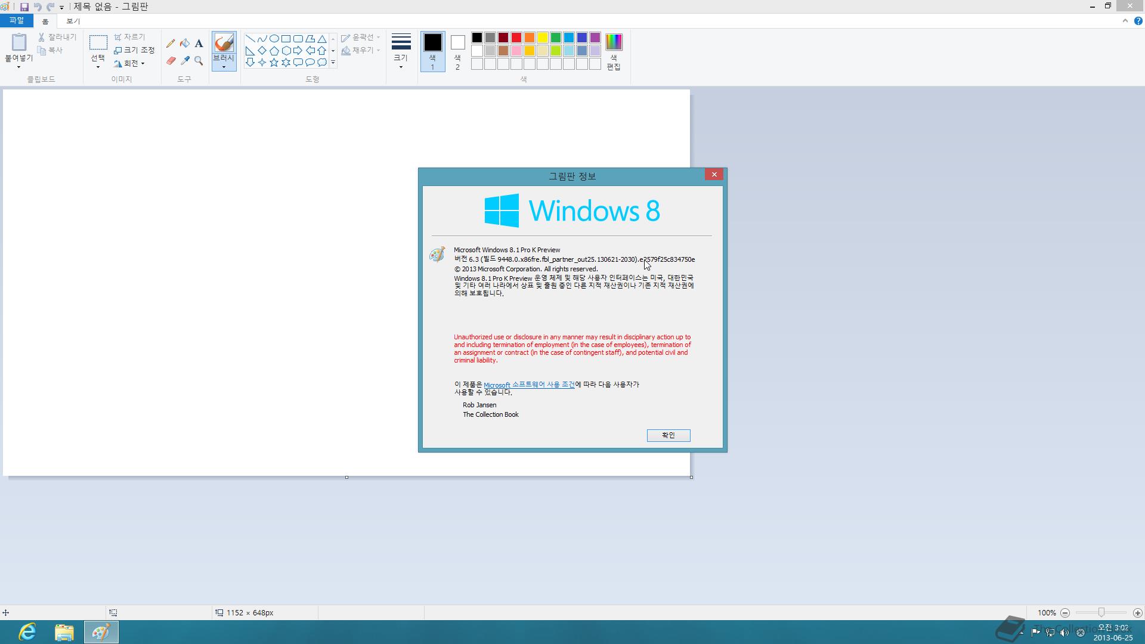Select the Color picker eyedropper tool
Image resolution: width=1145 pixels, height=644 pixels.
185,61
